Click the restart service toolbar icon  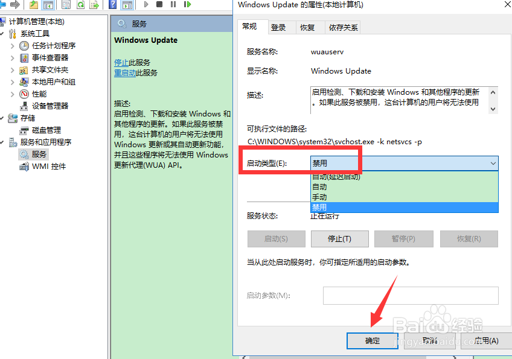[x=187, y=4]
